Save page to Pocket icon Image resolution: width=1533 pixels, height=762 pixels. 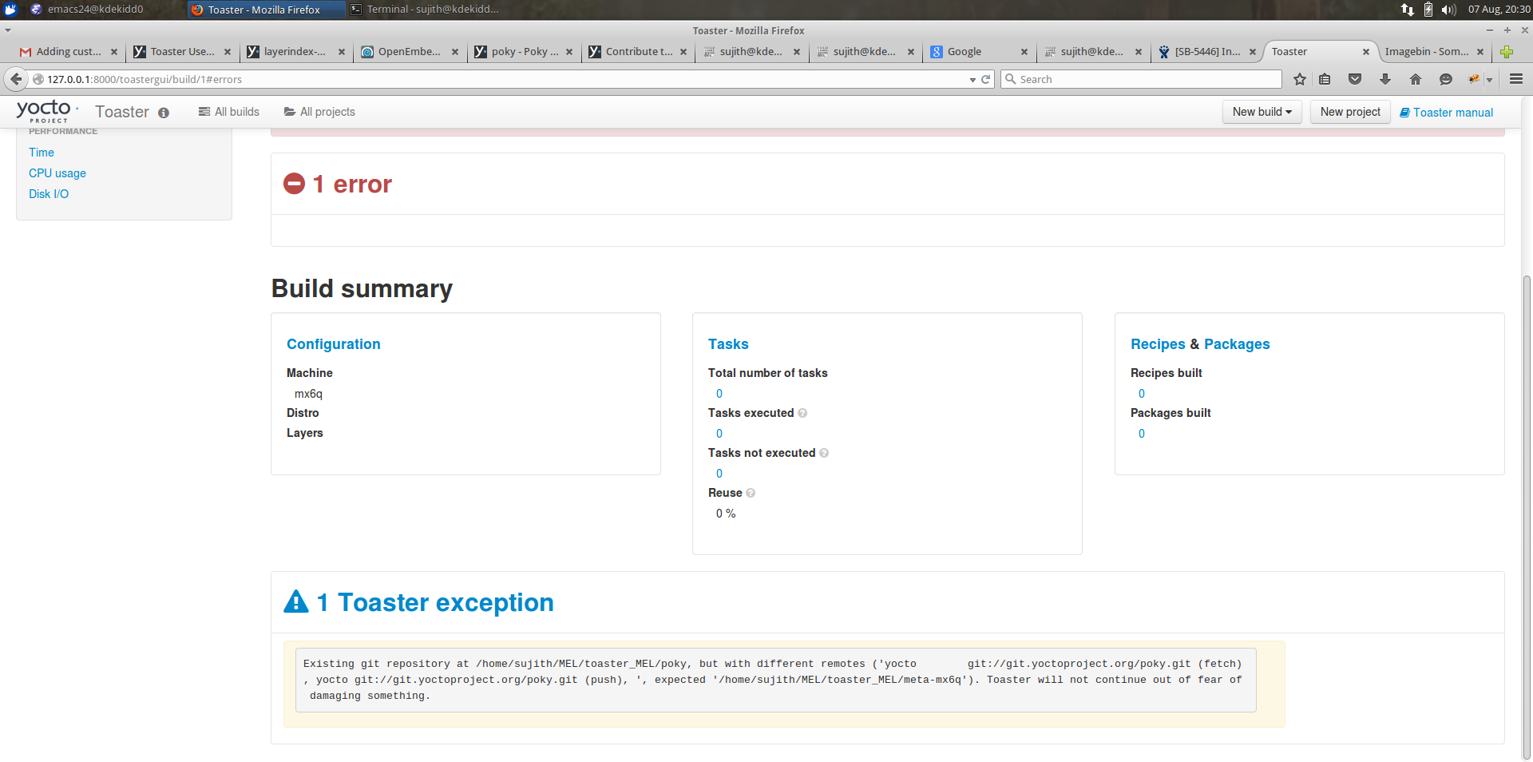pos(1355,79)
